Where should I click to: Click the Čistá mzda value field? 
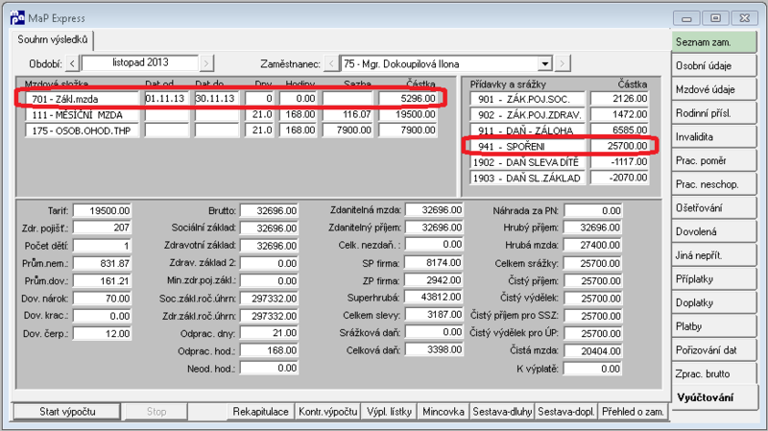593,350
